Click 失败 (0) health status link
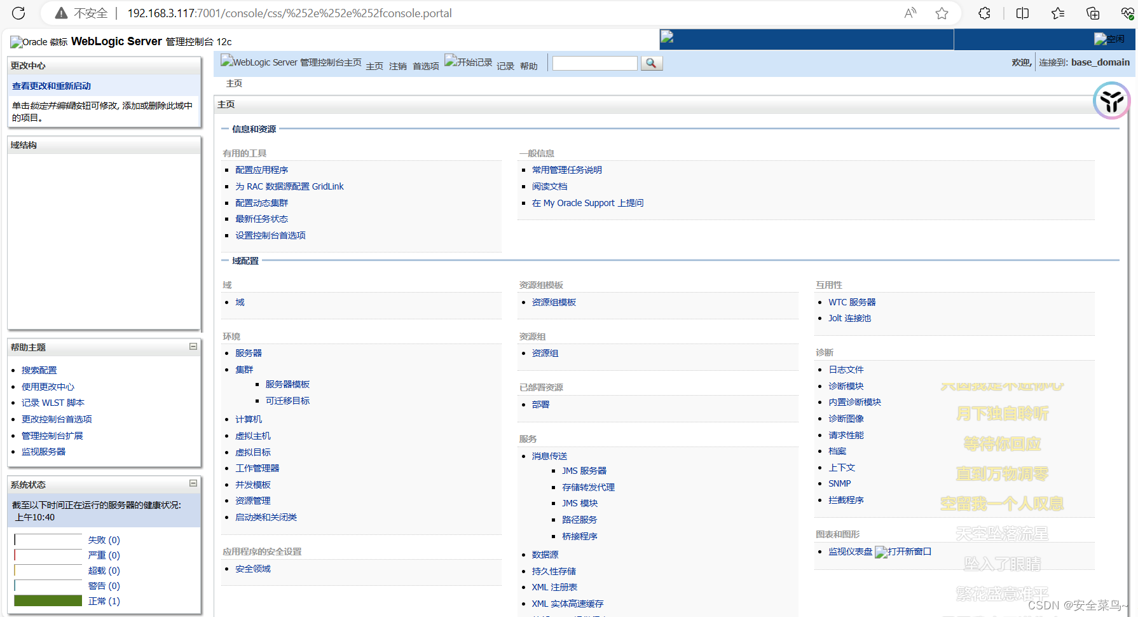The width and height of the screenshot is (1138, 617). pos(104,540)
